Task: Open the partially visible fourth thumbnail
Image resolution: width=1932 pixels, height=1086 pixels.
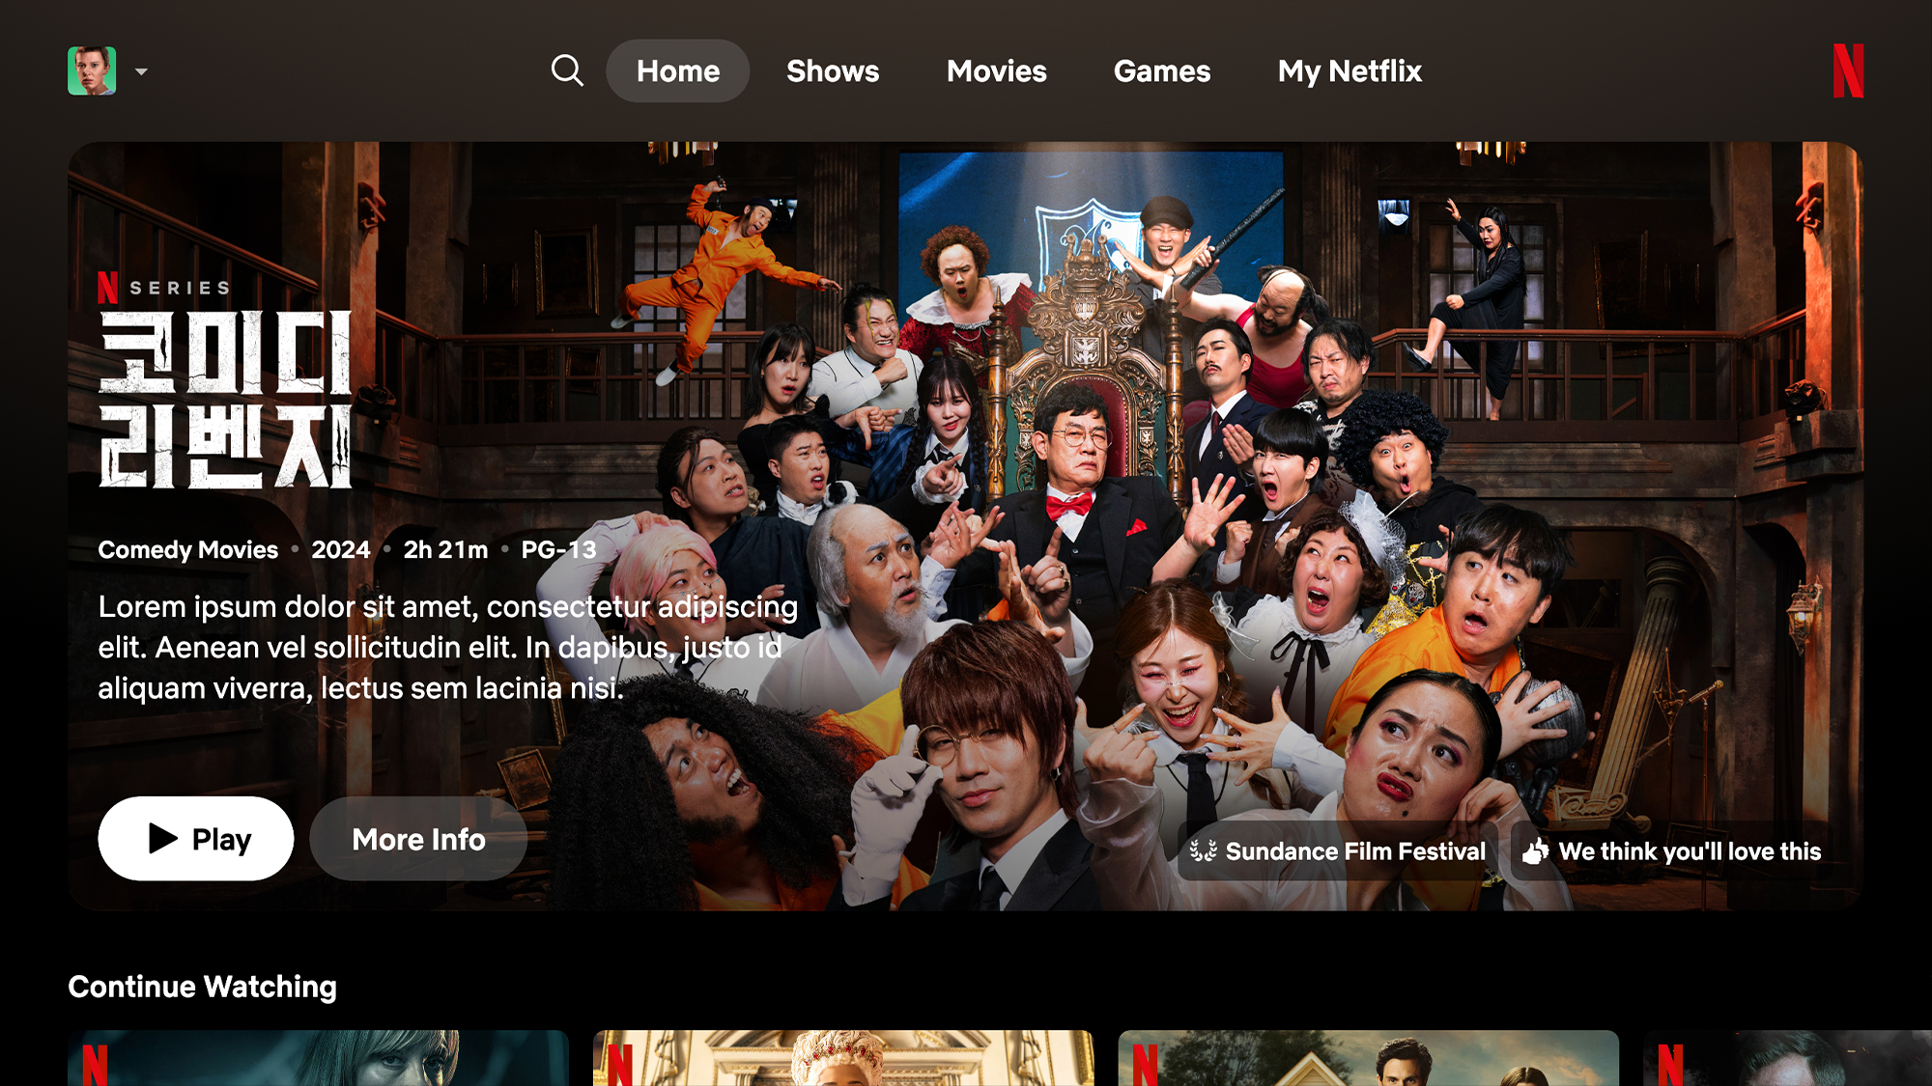Action: point(1787,1058)
